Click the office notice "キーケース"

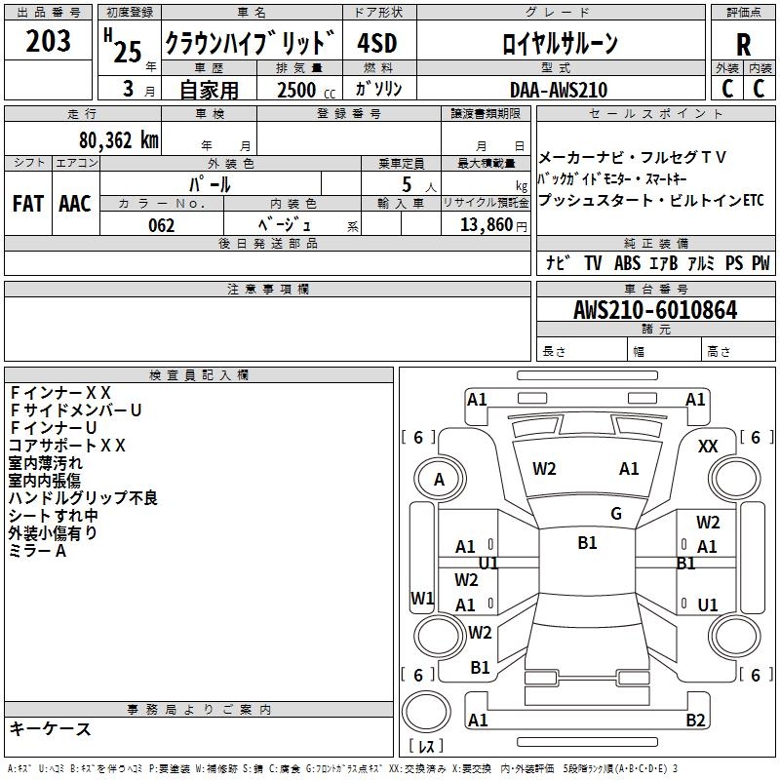tap(51, 728)
